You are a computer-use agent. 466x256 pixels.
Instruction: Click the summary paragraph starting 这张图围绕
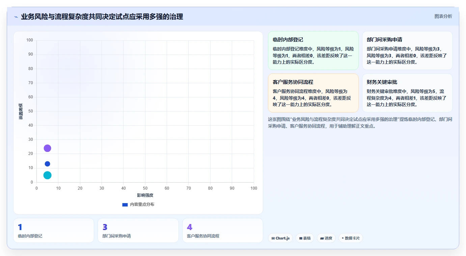[360, 123]
